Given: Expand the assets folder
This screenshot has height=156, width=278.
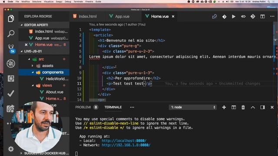Looking at the screenshot, I should (x=33, y=66).
